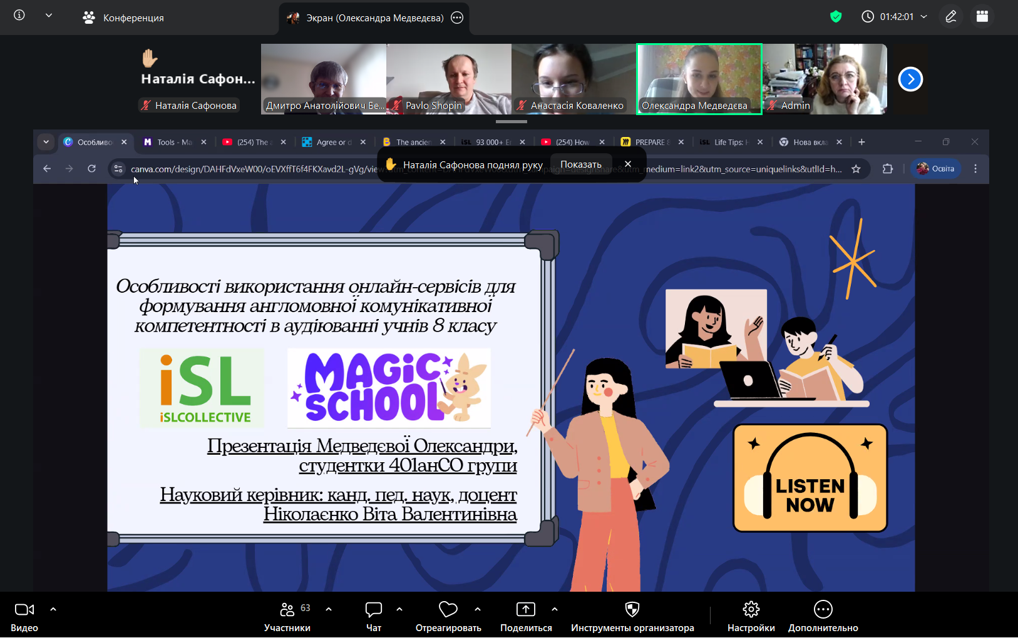Viewport: 1018px width, 638px height.
Task: Click the Показать button in notification
Action: pos(581,165)
